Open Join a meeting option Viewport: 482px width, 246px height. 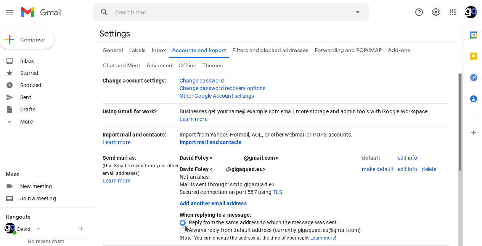click(38, 198)
